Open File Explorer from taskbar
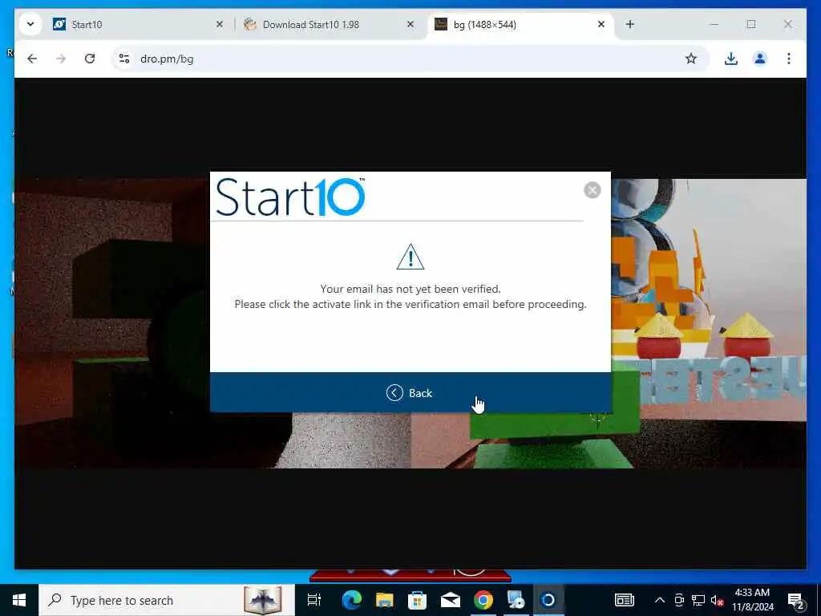The image size is (821, 616). pyautogui.click(x=384, y=600)
